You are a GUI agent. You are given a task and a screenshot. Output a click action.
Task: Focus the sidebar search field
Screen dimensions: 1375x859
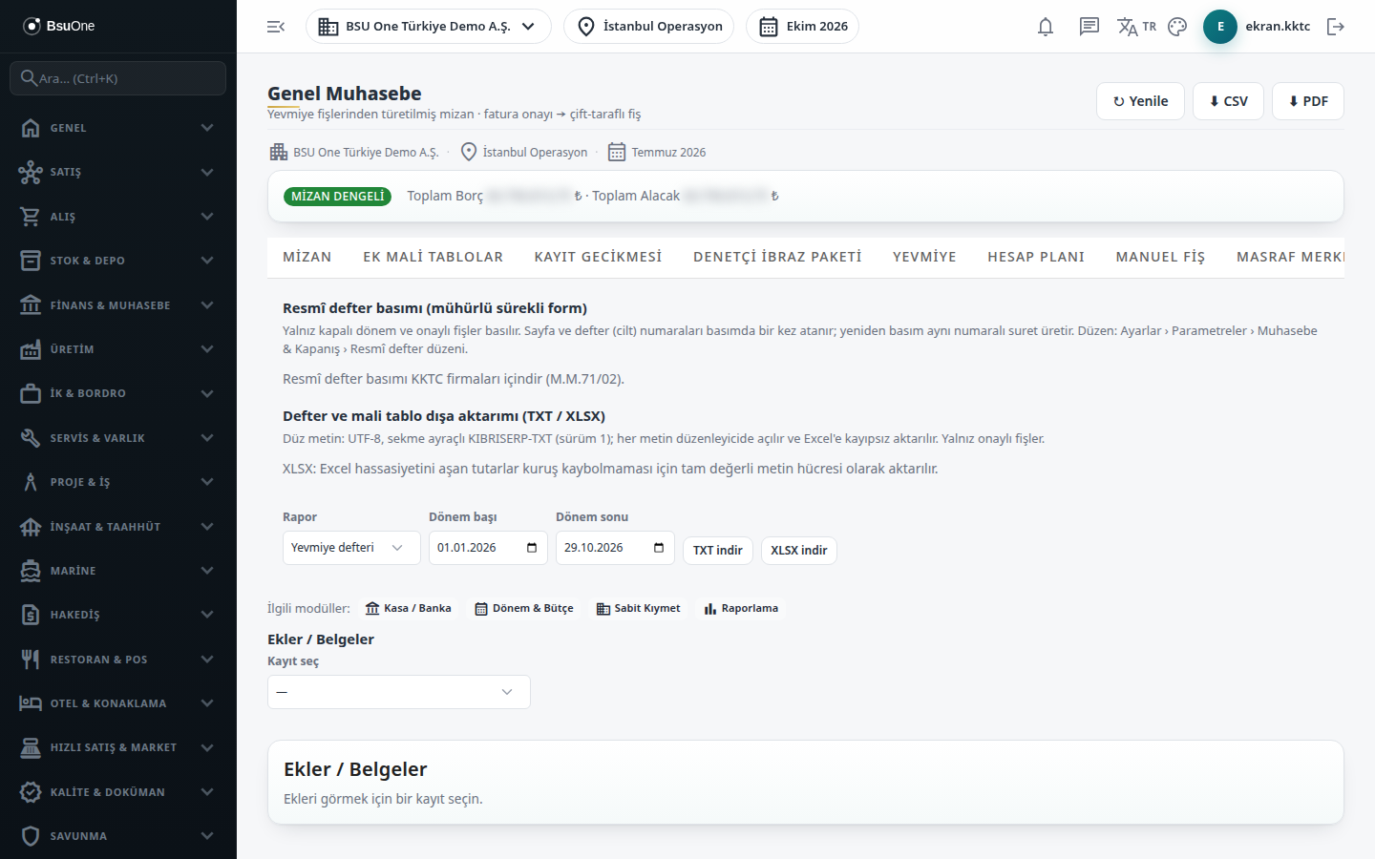pyautogui.click(x=118, y=78)
